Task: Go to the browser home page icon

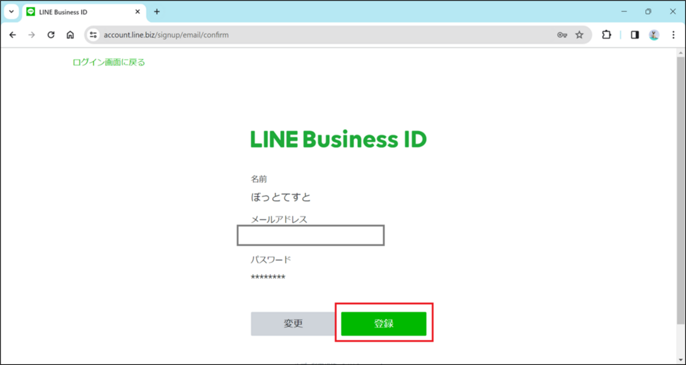Action: [70, 35]
